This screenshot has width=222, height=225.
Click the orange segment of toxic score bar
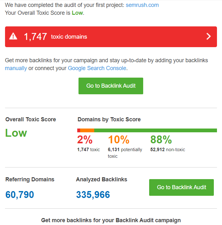click(87, 130)
